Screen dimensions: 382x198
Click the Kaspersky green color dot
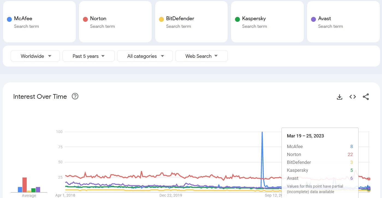[x=237, y=19]
